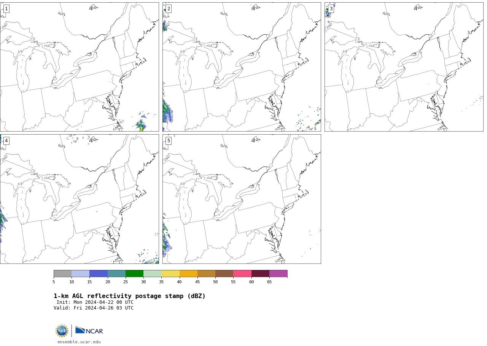This screenshot has width=487, height=346.
Task: Click the pink 55-60 dBZ swatch
Action: (x=242, y=274)
